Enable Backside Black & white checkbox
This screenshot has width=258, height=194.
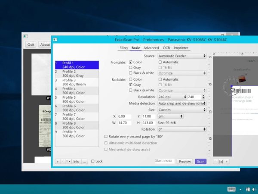click(x=131, y=90)
